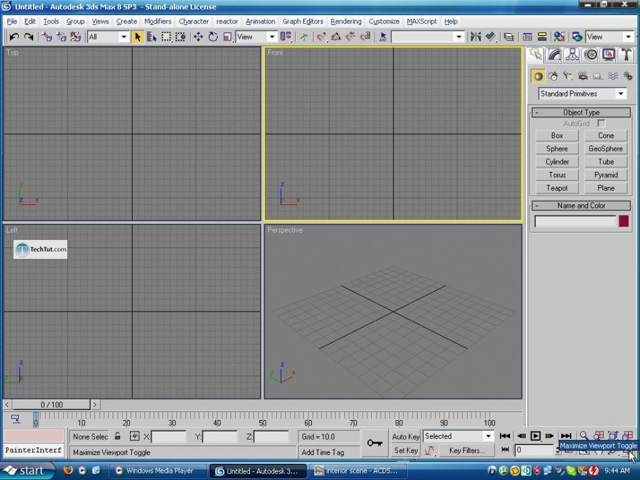This screenshot has width=640, height=480.
Task: Enable Set Key animation mode
Action: click(406, 450)
